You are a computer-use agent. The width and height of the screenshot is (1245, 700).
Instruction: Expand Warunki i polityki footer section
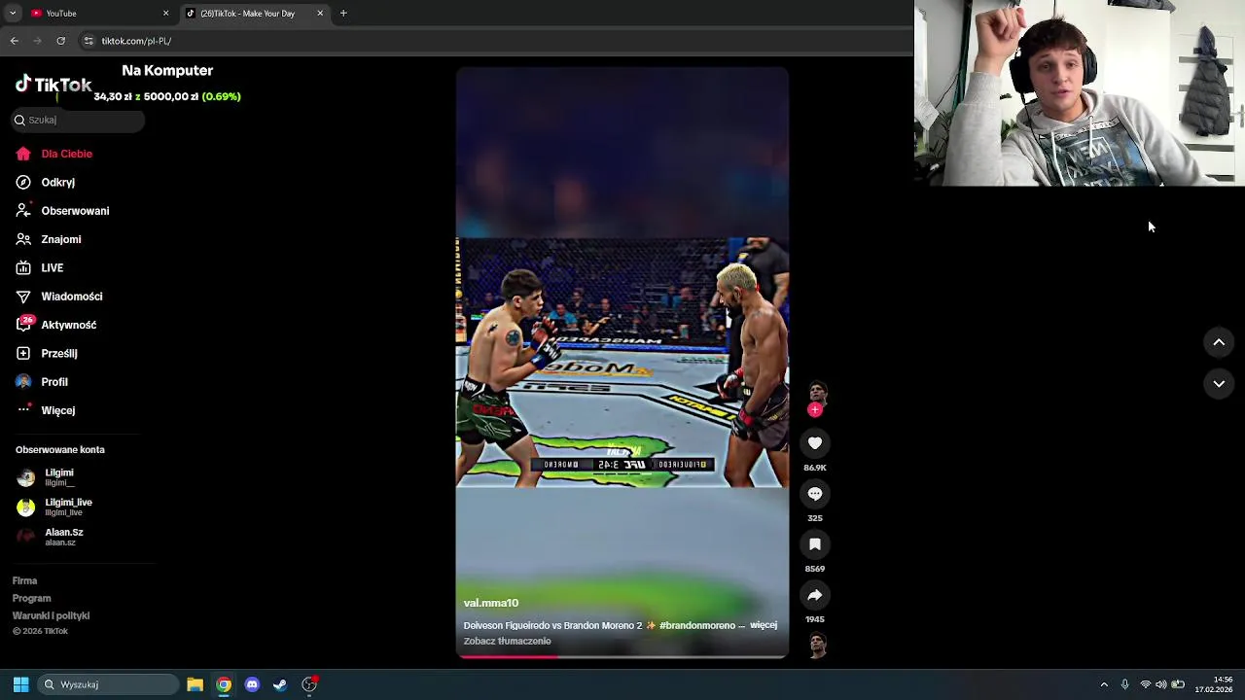51,615
